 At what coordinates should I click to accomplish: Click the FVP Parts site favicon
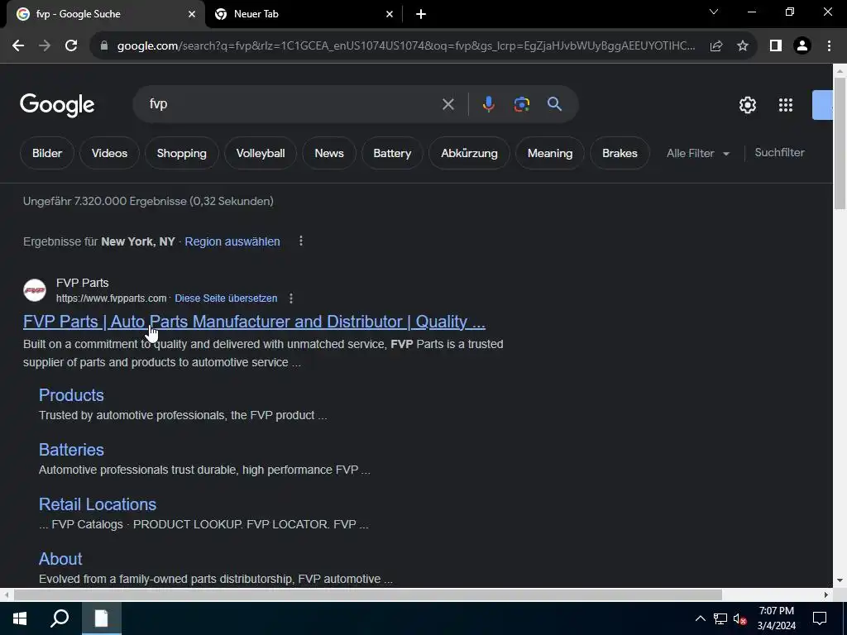tap(35, 290)
